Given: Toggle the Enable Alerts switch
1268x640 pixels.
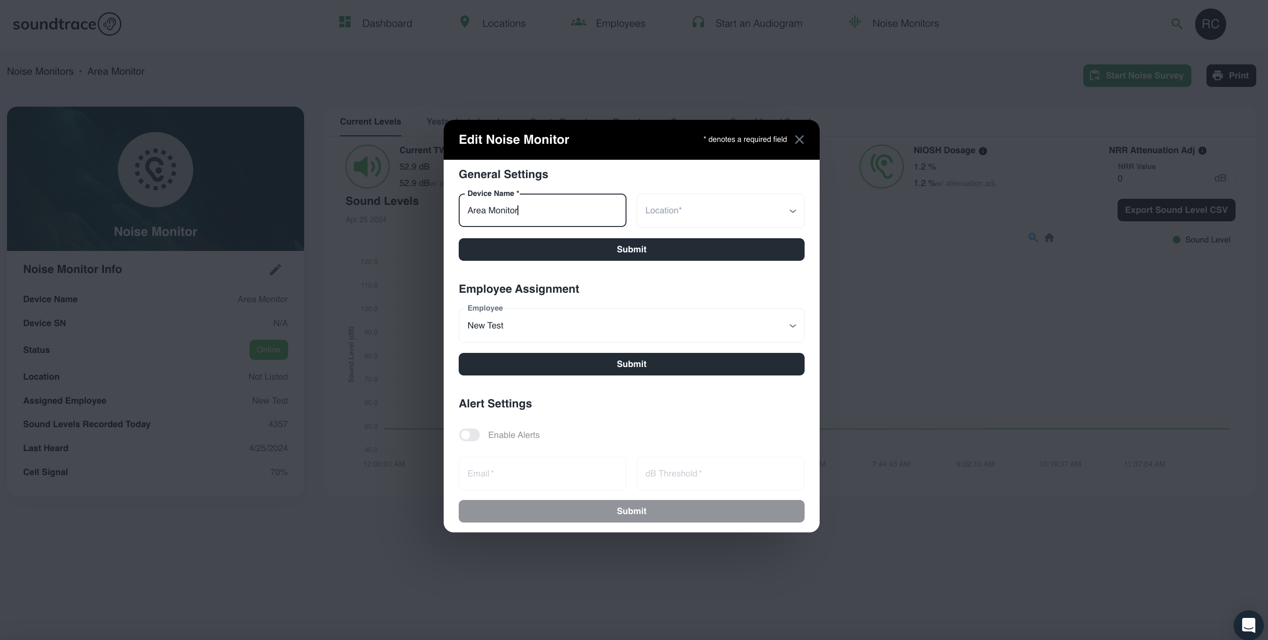Looking at the screenshot, I should (x=469, y=435).
